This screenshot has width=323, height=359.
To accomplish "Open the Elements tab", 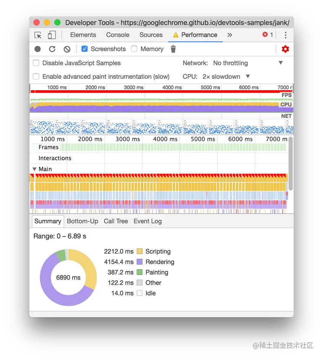I will (x=83, y=35).
